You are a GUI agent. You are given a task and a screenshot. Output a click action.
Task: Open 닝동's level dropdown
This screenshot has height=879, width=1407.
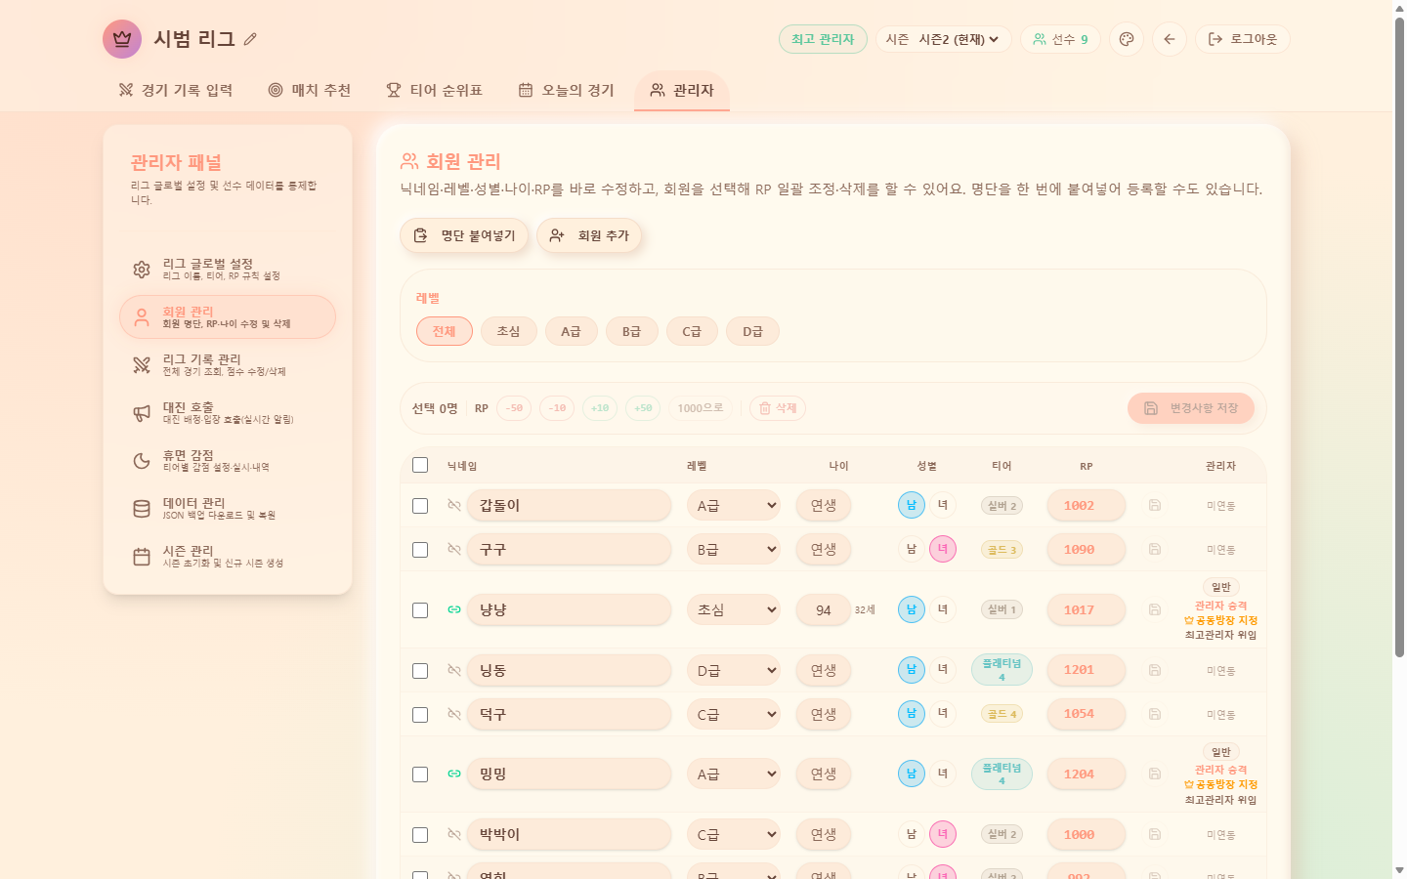[734, 670]
